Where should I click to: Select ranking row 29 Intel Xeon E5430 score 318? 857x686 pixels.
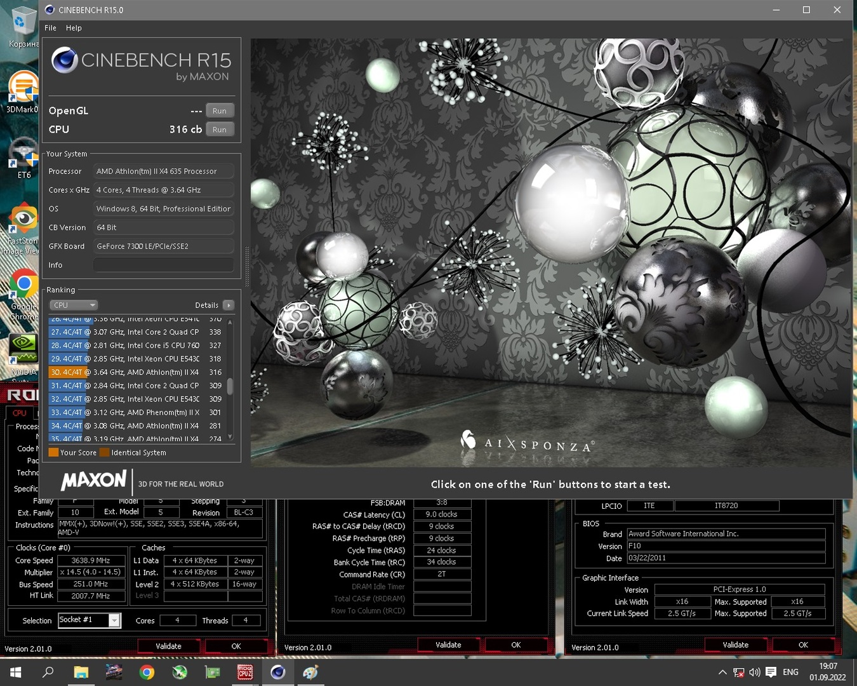pos(136,359)
